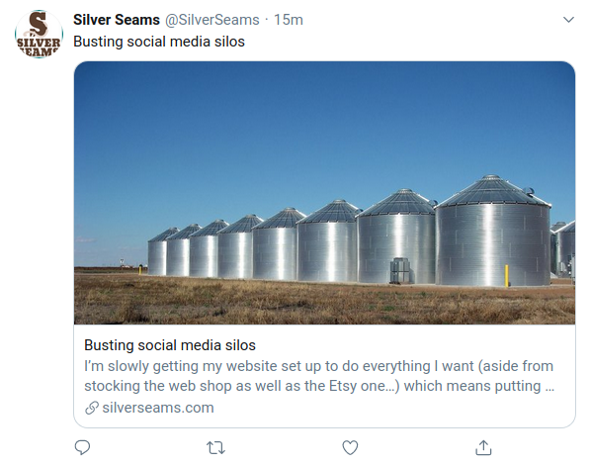
Task: Expand the tweet options chevron
Action: 568,19
